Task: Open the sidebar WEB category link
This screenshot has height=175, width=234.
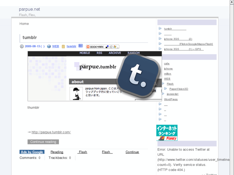Action: coord(167,79)
